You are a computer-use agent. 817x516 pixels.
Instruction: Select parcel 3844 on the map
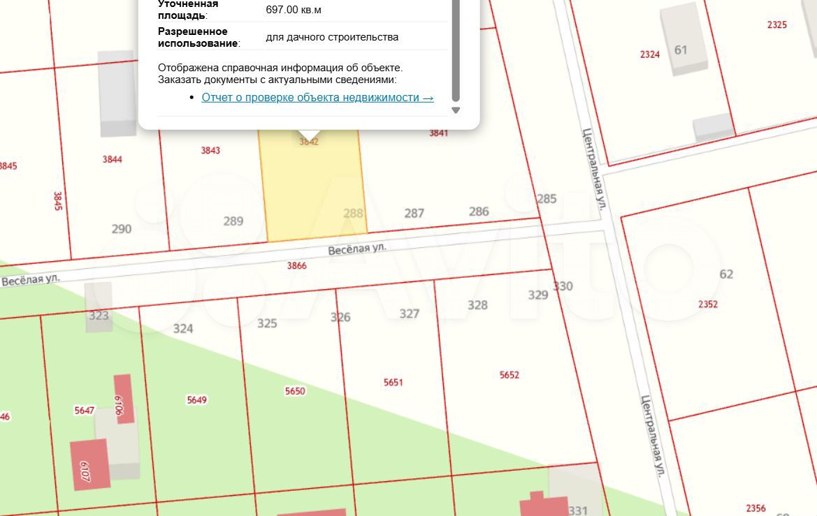(x=112, y=159)
